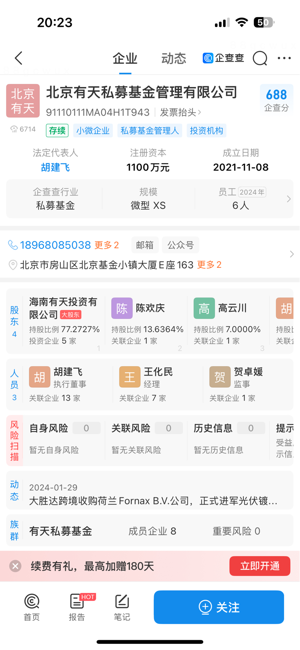Tap the iOS battery indicator
Image resolution: width=300 pixels, height=650 pixels.
tap(264, 23)
